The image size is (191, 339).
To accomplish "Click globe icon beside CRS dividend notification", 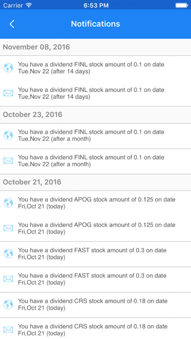I will [x=8, y=304].
